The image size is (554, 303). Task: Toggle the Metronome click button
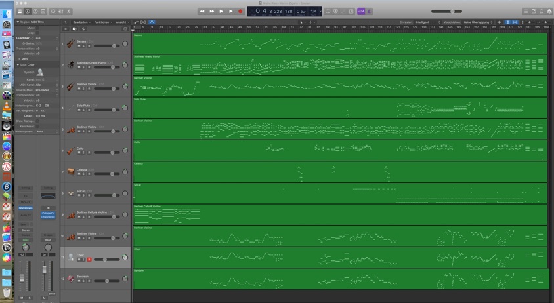pyautogui.click(x=369, y=11)
